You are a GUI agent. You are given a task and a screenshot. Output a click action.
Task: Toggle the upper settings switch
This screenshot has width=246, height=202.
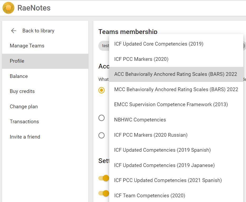104,178
